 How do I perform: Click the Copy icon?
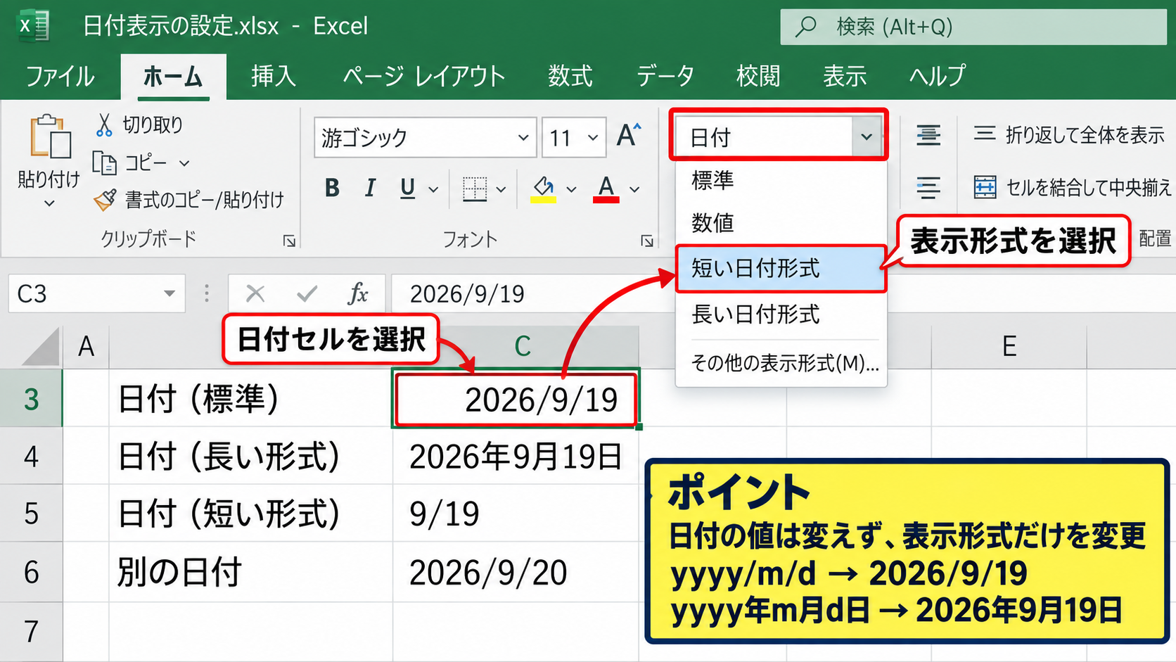coord(105,163)
